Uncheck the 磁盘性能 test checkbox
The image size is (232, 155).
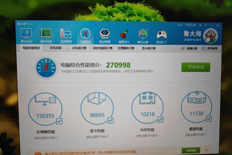click(x=209, y=118)
